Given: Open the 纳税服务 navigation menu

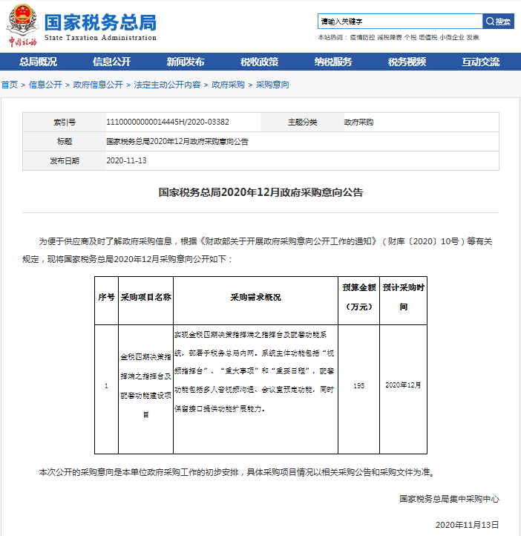Looking at the screenshot, I should (x=333, y=62).
